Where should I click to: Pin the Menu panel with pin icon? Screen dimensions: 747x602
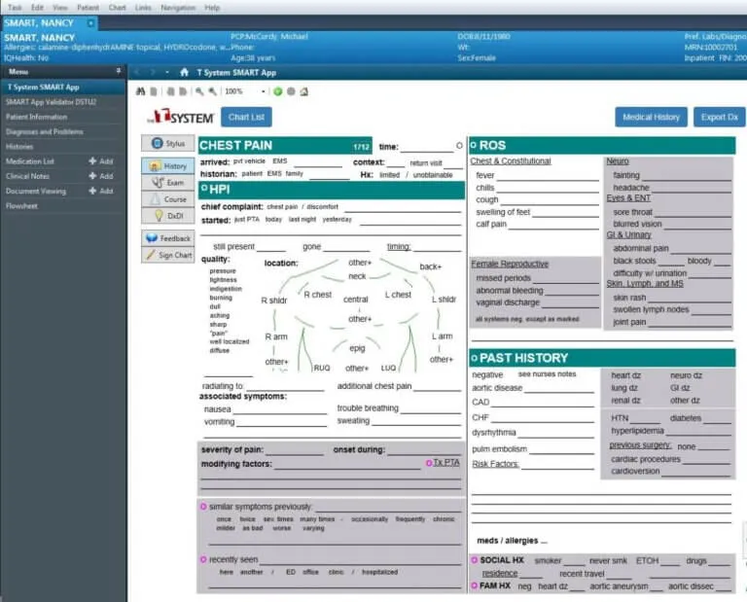coord(119,71)
